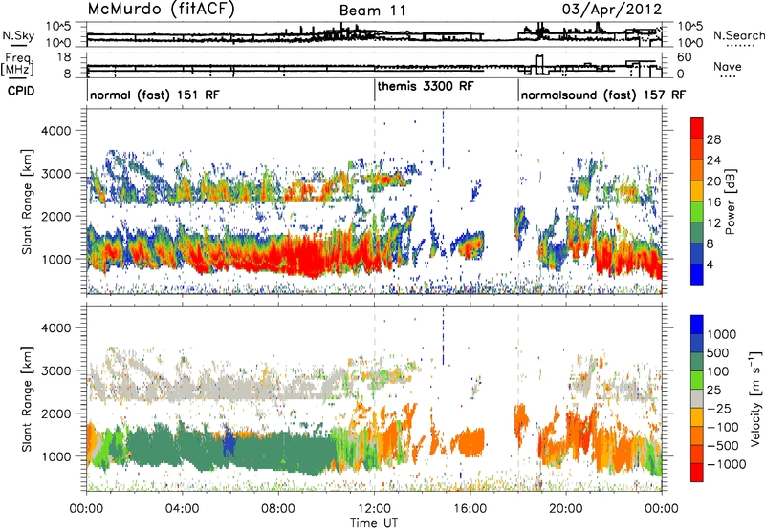Click 'normal (fast) 151 RF' text
This screenshot has width=765, height=529.
155,95
